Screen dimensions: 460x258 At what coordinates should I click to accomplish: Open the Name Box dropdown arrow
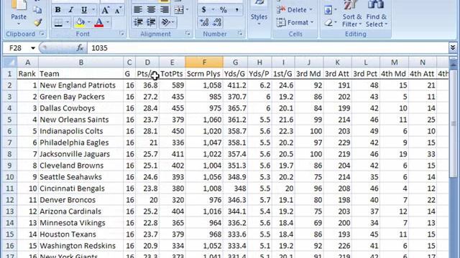[x=33, y=48]
